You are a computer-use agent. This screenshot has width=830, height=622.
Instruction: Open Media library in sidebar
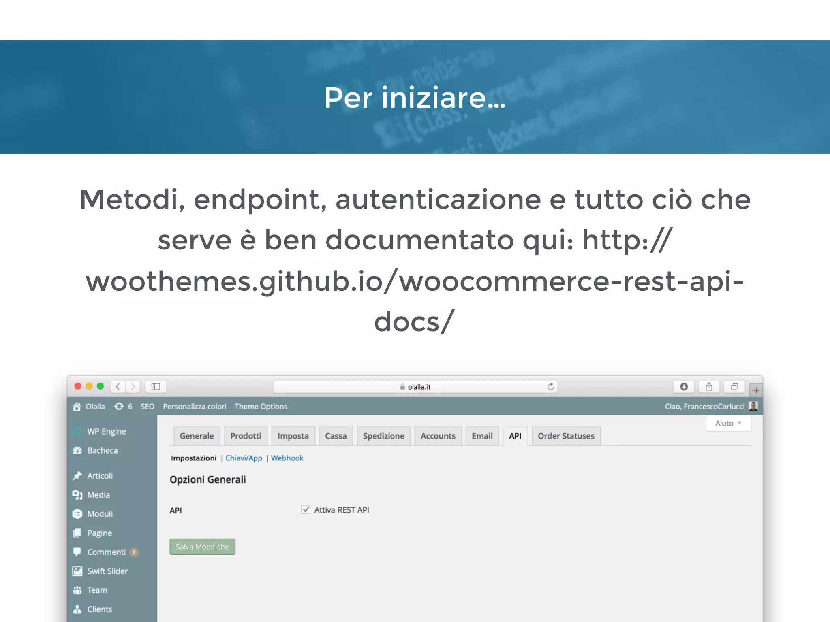click(98, 494)
